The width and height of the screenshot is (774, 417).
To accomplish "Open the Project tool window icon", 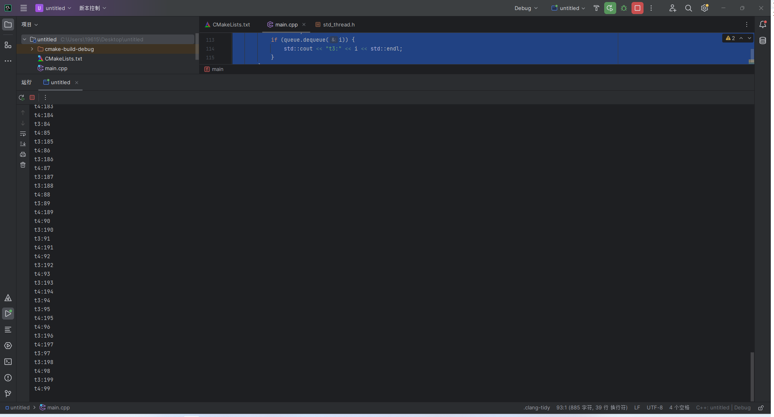I will [8, 24].
